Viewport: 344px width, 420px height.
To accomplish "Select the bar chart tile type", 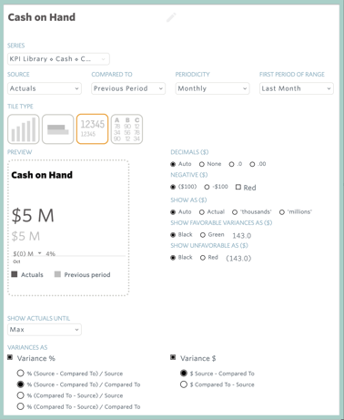I will coord(24,129).
